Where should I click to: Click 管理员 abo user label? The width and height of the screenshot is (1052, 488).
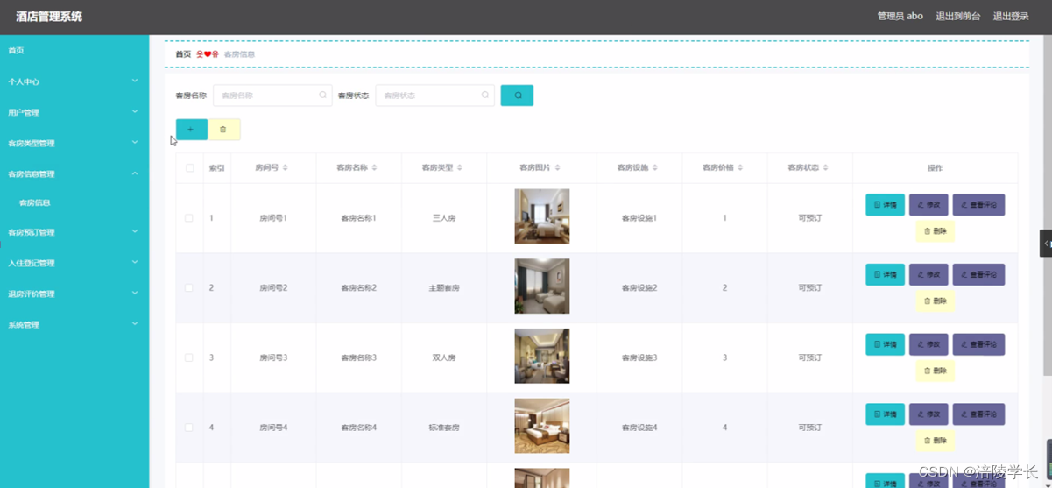[x=900, y=16]
